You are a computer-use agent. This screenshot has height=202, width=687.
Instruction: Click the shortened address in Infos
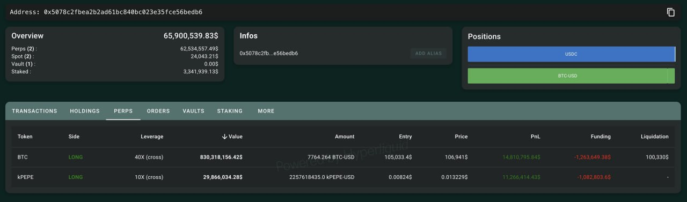click(x=269, y=53)
